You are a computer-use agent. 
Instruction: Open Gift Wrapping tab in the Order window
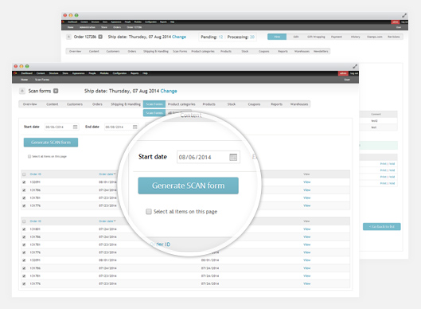[x=316, y=37]
